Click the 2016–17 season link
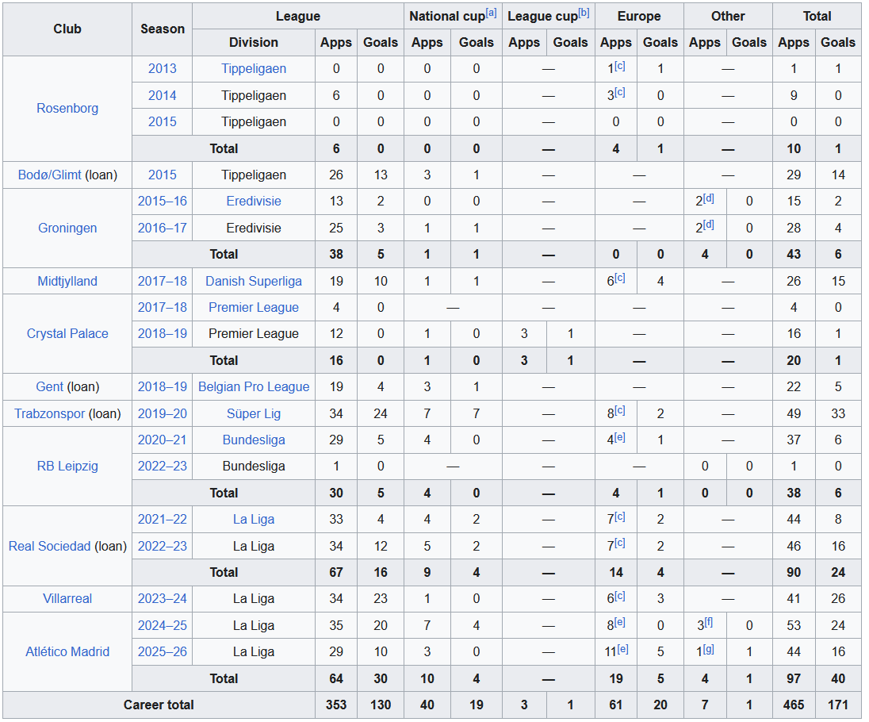869x722 pixels. (x=162, y=228)
